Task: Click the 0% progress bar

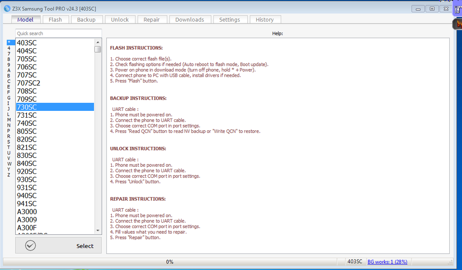Action: coord(170,262)
